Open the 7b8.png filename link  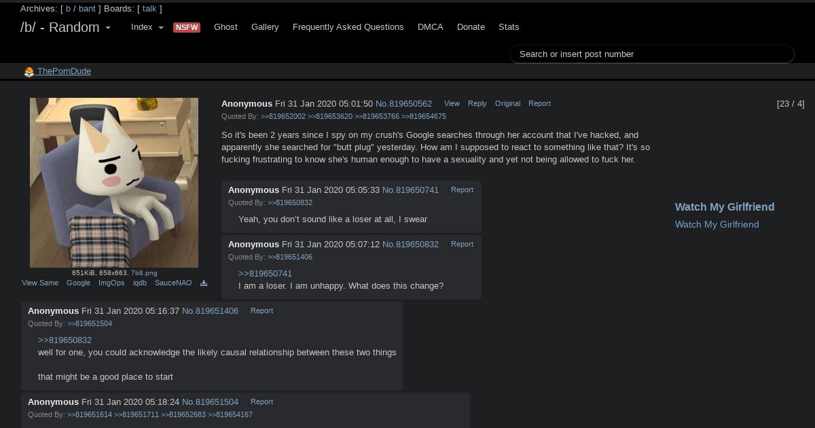click(x=144, y=273)
